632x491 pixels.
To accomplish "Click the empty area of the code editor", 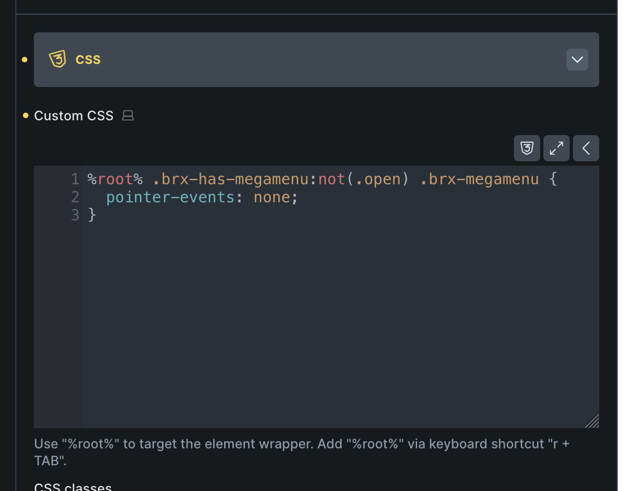I will click(x=339, y=328).
